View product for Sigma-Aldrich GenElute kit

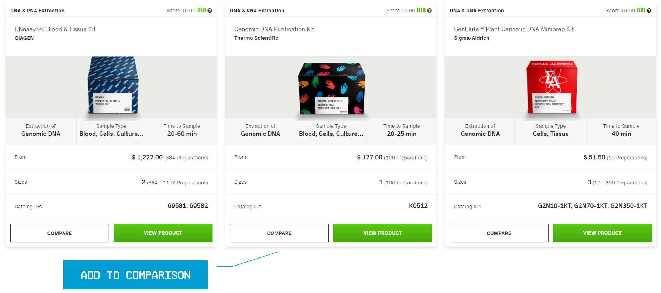602,233
